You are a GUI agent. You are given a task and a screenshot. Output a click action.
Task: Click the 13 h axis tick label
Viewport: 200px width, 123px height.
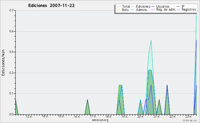pos(29,116)
